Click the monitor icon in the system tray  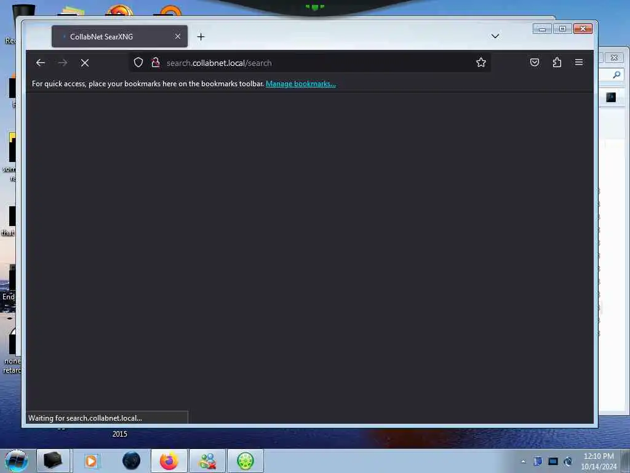[x=553, y=461]
